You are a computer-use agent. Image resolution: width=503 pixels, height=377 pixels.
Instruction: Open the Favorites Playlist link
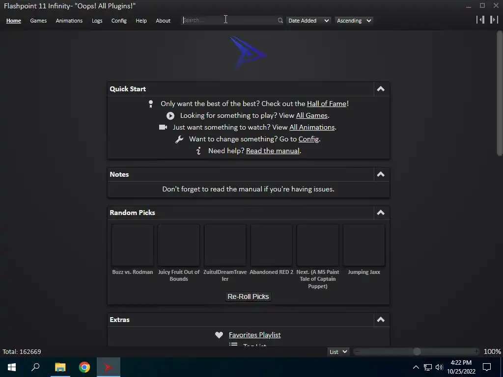tap(255, 335)
